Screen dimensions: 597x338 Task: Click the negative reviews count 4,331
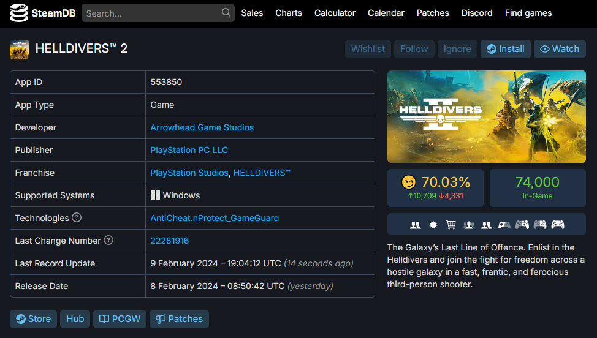pos(451,196)
